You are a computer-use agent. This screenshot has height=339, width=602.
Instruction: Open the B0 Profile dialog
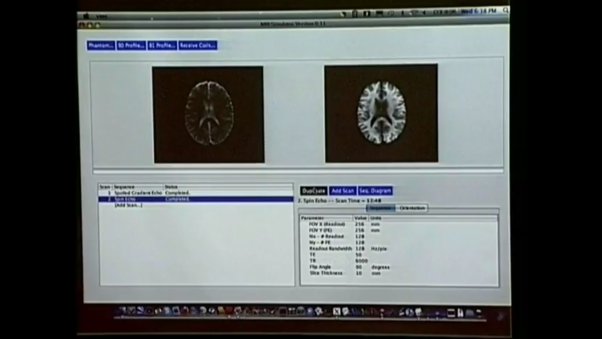click(131, 46)
